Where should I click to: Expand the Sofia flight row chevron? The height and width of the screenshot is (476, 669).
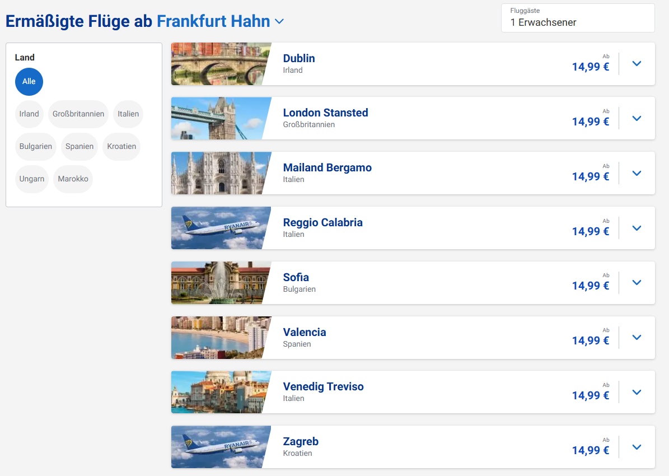[636, 283]
